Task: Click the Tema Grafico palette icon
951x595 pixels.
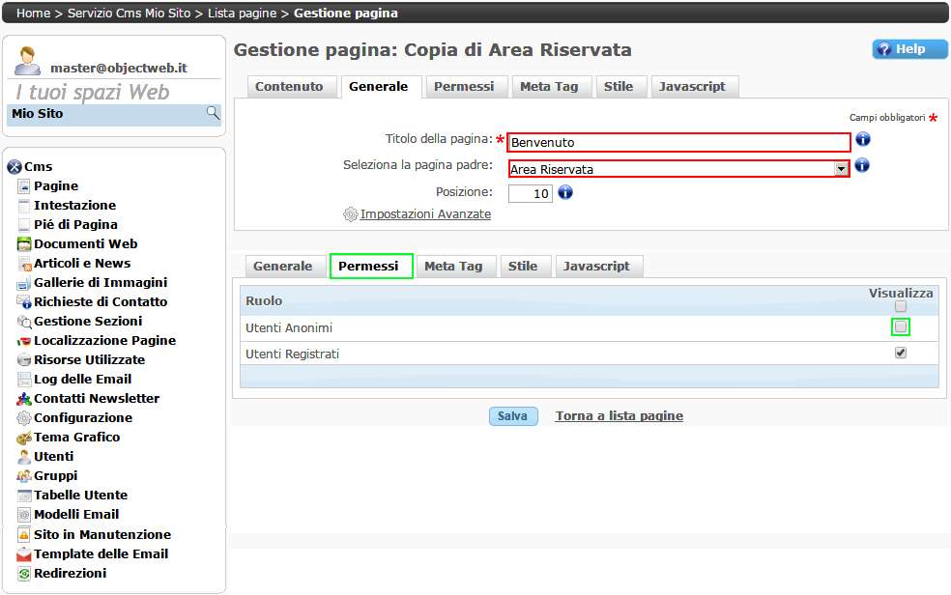Action: pyautogui.click(x=24, y=438)
